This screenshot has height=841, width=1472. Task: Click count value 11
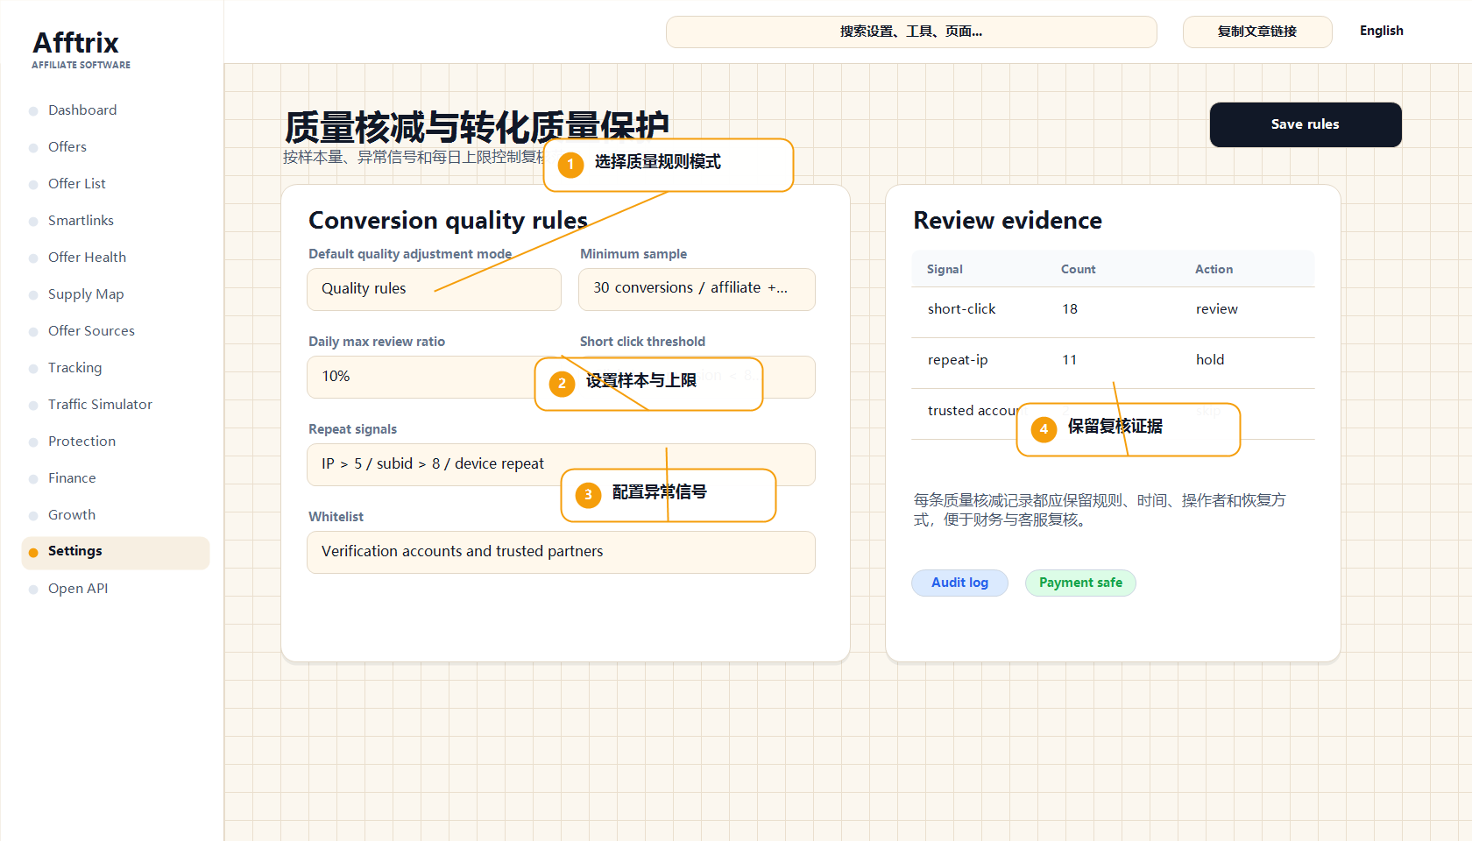tap(1069, 360)
